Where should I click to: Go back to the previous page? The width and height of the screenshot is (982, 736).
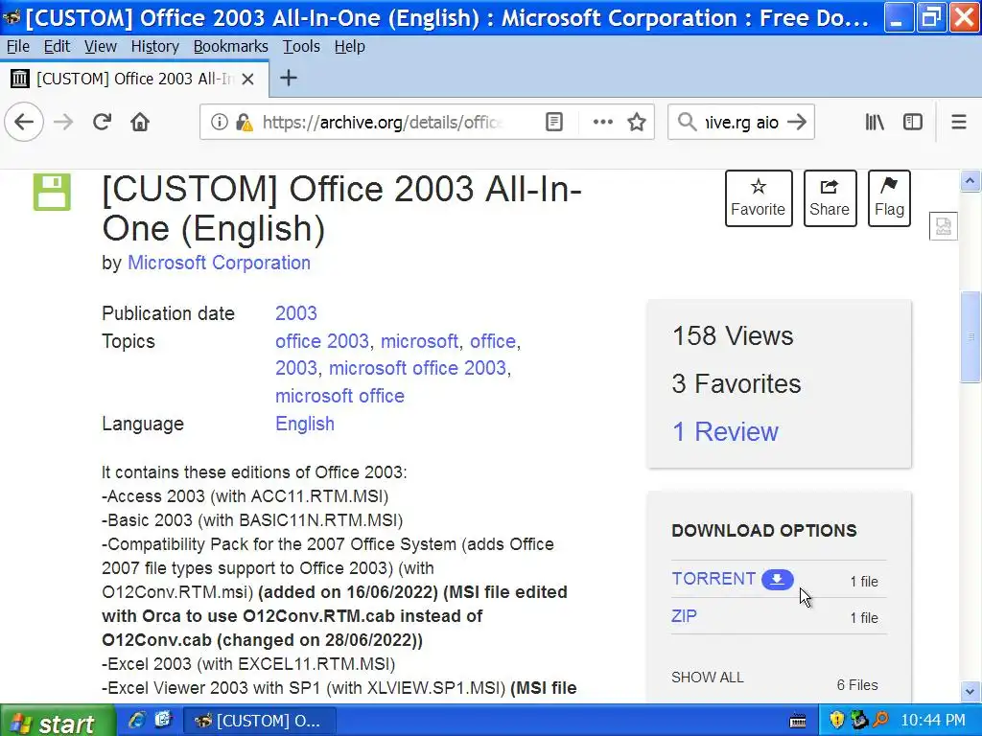24,122
